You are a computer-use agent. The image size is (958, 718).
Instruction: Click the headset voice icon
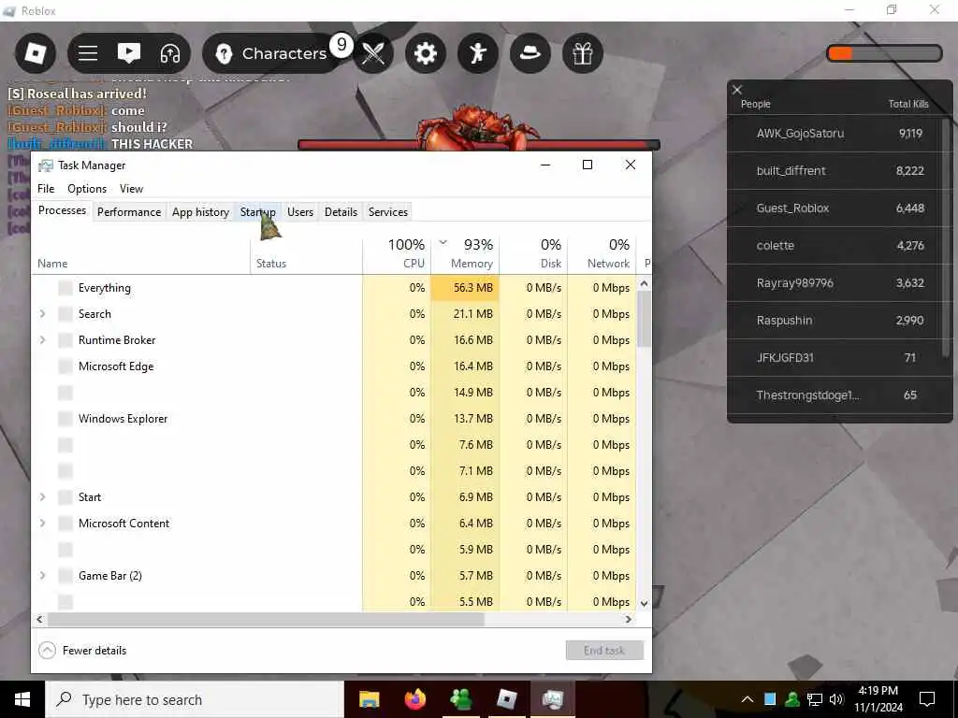pyautogui.click(x=170, y=53)
